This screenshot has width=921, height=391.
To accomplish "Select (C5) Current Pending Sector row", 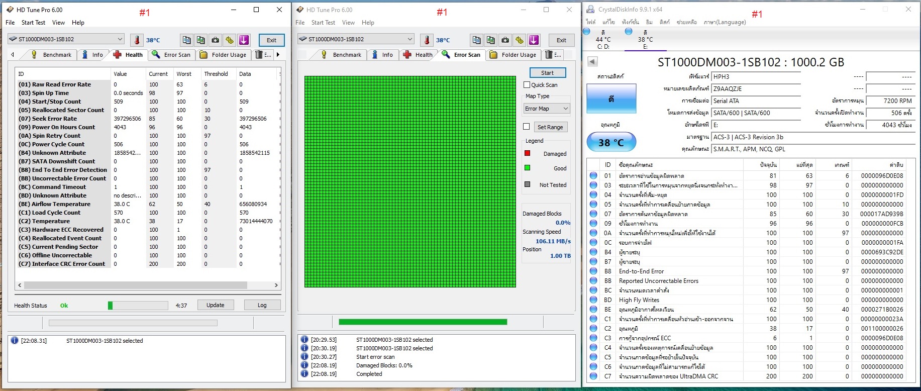I will pyautogui.click(x=147, y=247).
